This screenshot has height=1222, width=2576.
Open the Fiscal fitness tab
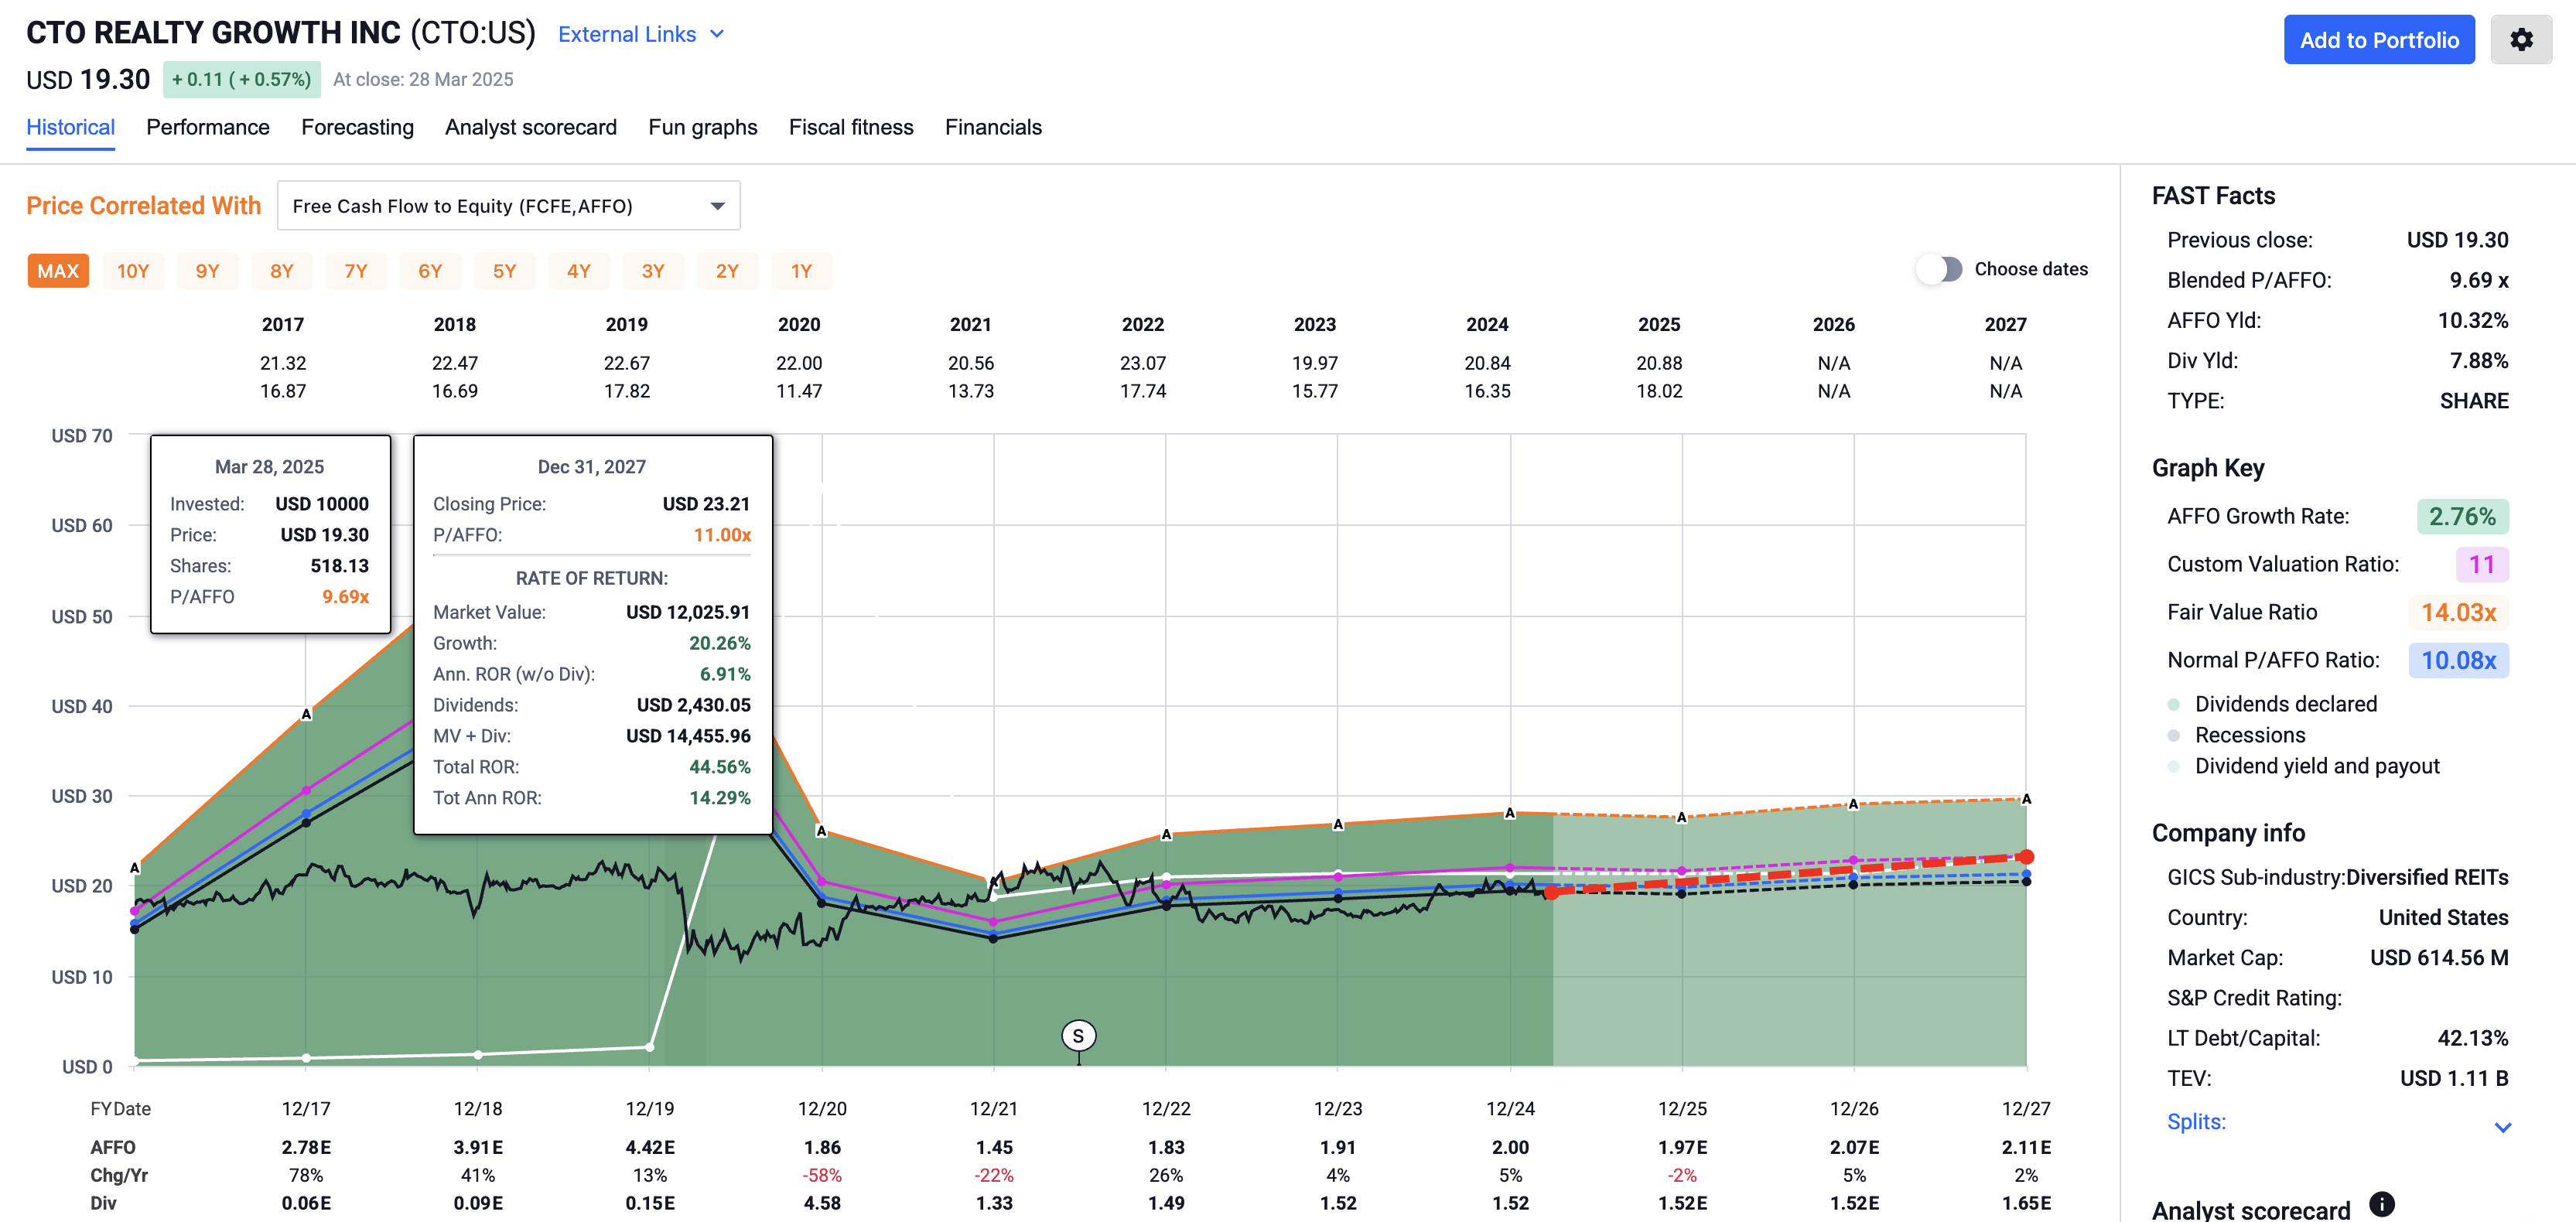[x=851, y=127]
